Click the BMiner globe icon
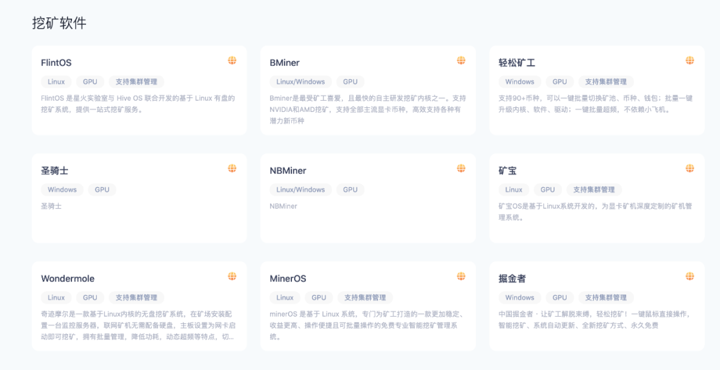The image size is (720, 370). point(461,60)
